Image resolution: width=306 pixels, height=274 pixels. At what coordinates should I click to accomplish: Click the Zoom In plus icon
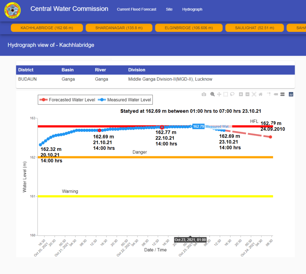click(241, 94)
